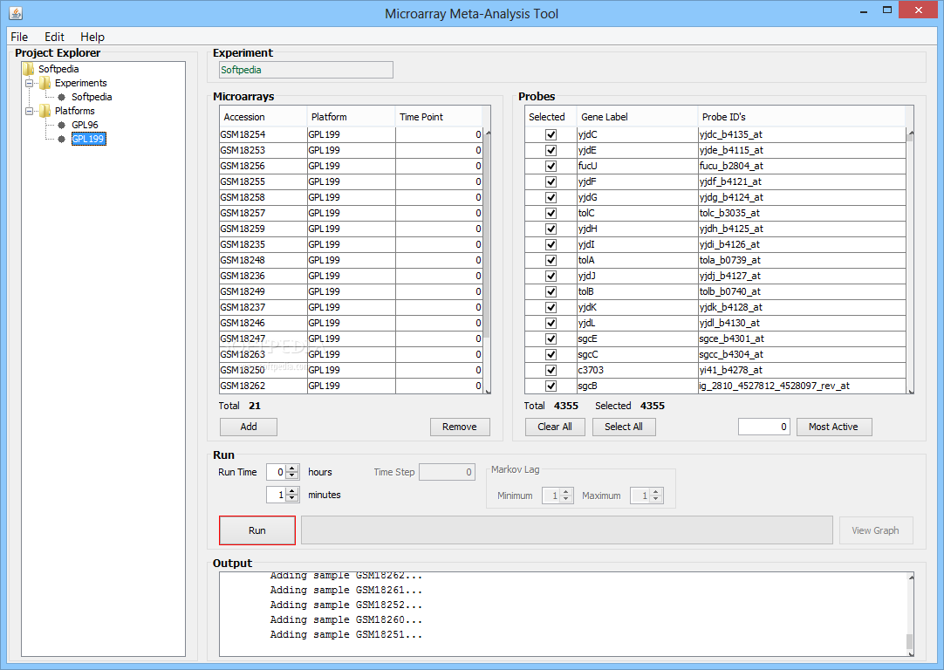Click the Most Active count input field
Image resolution: width=944 pixels, height=670 pixels.
pos(764,427)
